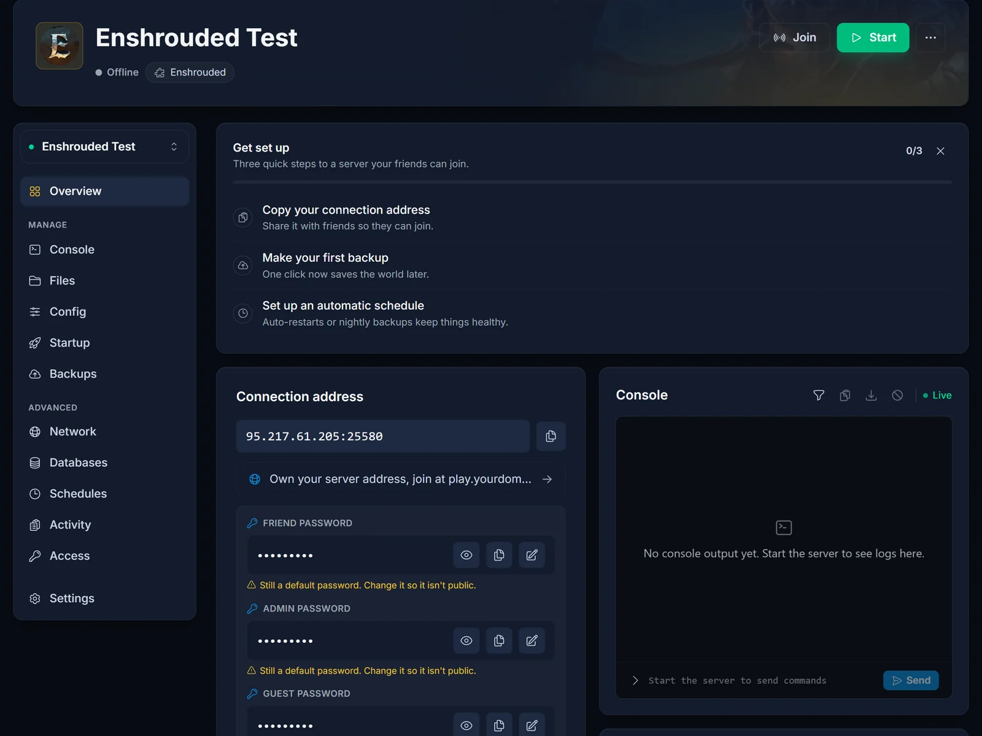Select the Set up an automatic schedule step
The height and width of the screenshot is (736, 982).
[x=592, y=313]
